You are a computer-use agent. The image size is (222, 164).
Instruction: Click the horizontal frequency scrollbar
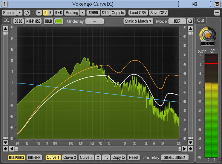click(x=98, y=149)
